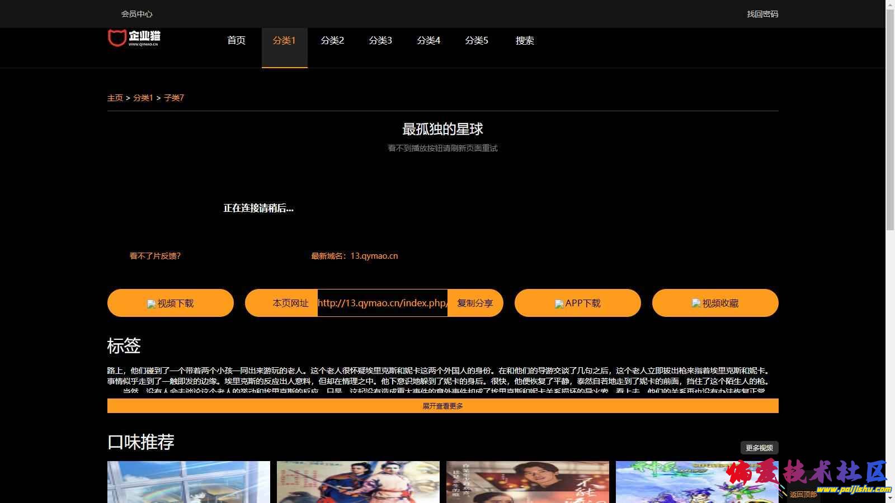Screen dimensions: 895x503
Task: Open the 分类3 navigation item
Action: click(380, 40)
